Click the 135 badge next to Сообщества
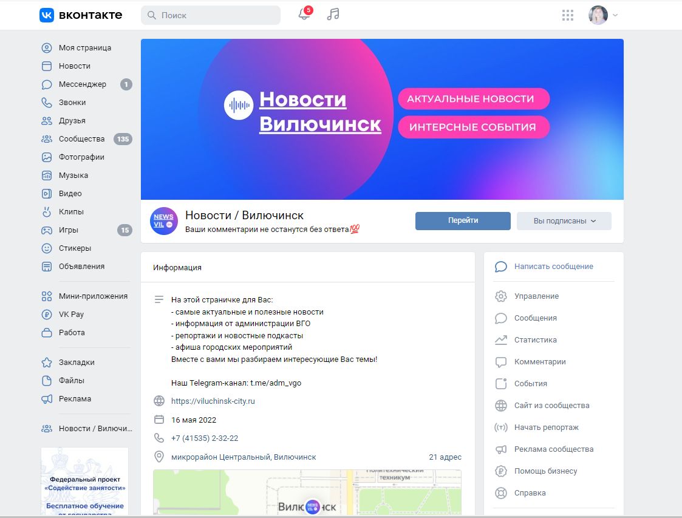 (x=123, y=139)
